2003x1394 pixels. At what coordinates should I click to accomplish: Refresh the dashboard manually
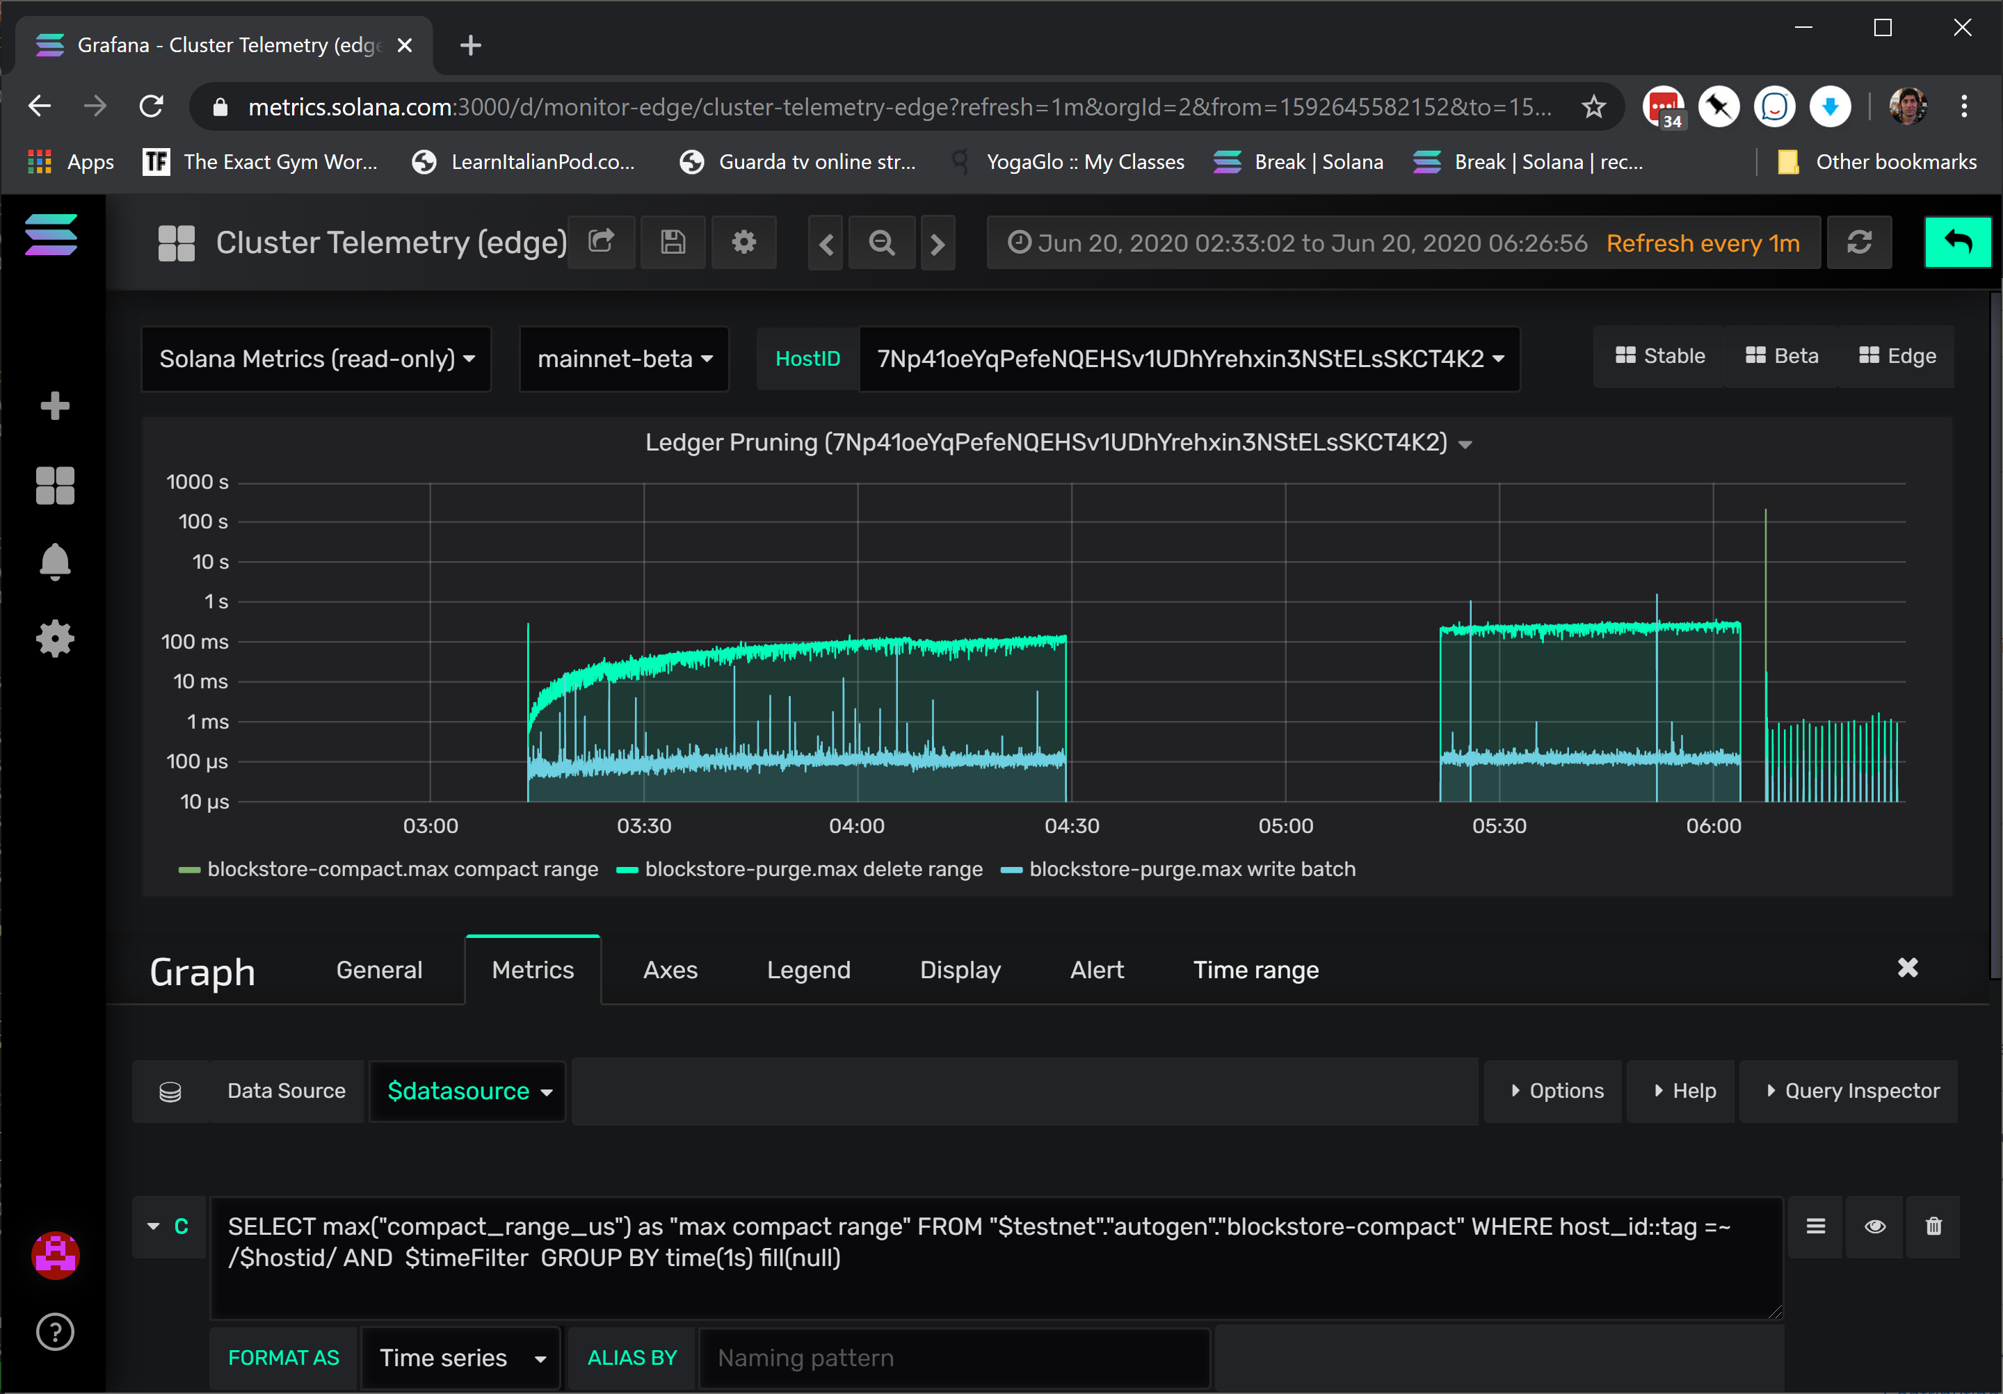coord(1860,243)
